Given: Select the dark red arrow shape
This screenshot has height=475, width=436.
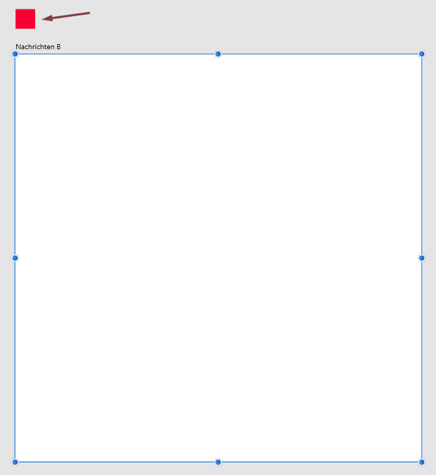Looking at the screenshot, I should pos(66,16).
